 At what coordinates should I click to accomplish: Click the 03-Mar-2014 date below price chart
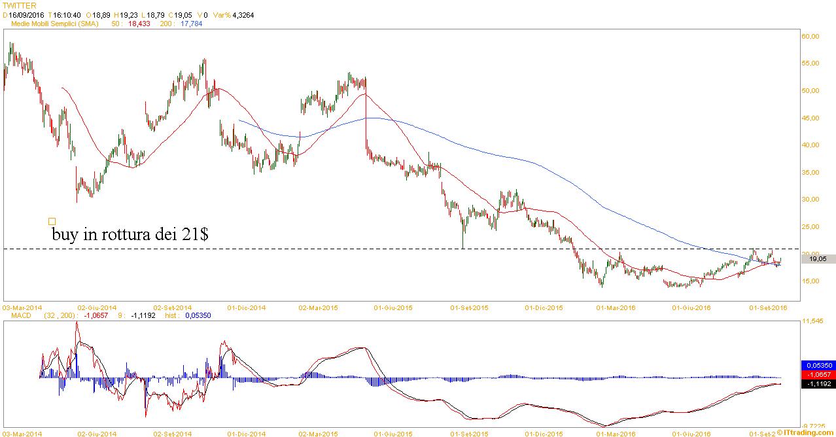pos(22,307)
